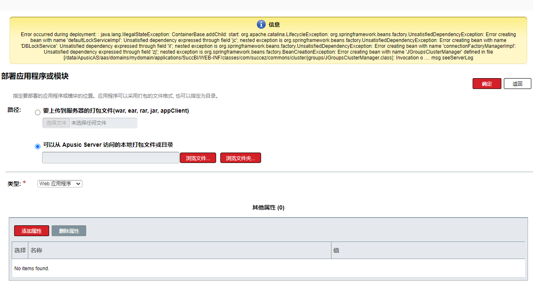Click the 未选择任何文件 status text

click(x=89, y=123)
